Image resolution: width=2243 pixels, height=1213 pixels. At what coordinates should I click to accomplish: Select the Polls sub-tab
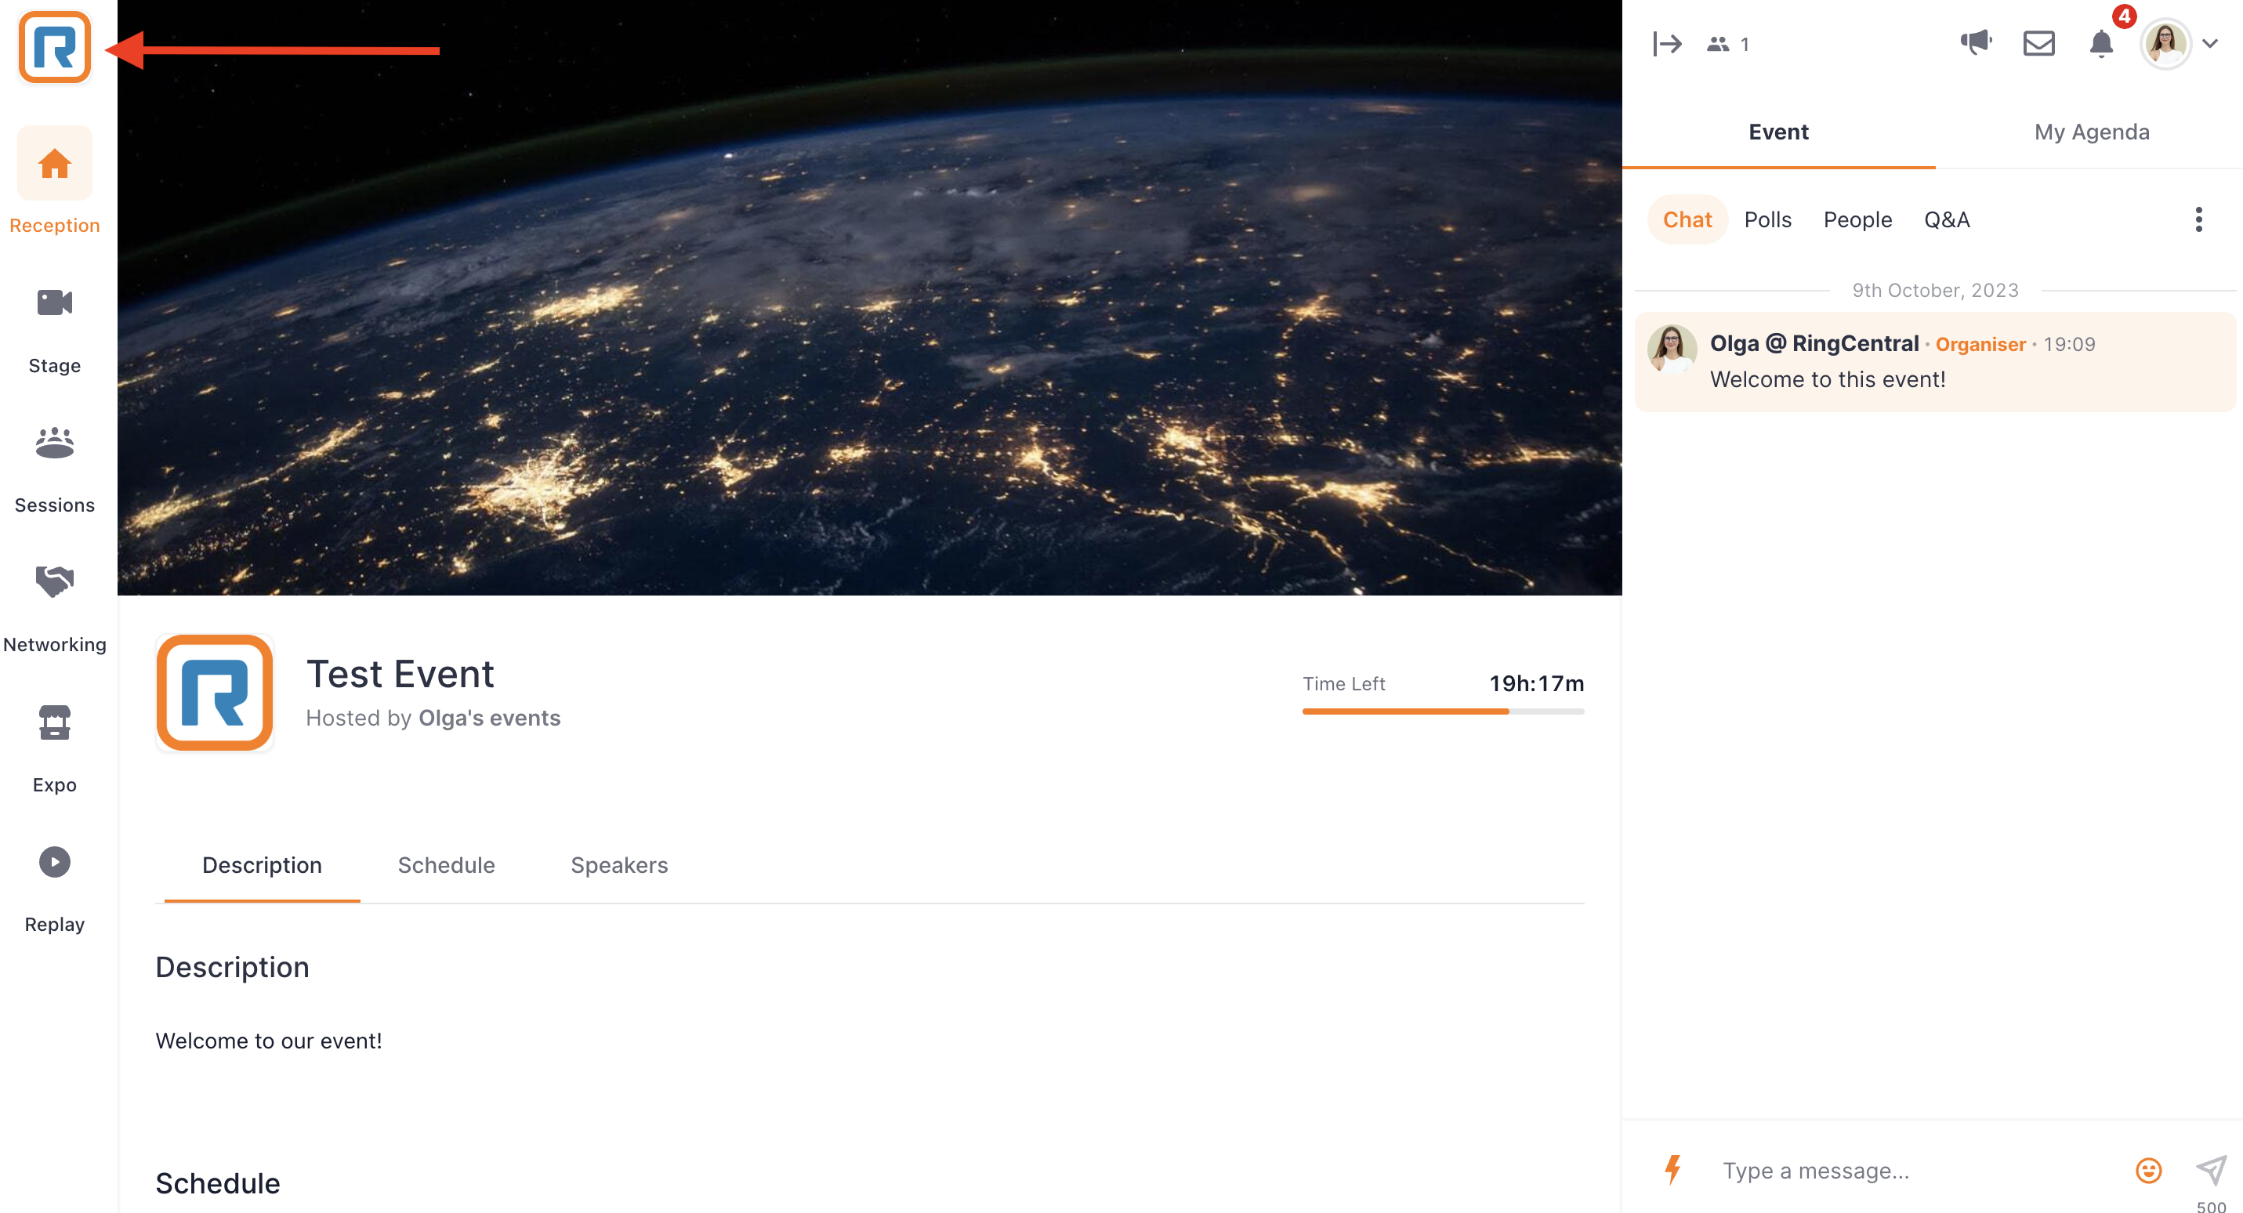point(1767,219)
